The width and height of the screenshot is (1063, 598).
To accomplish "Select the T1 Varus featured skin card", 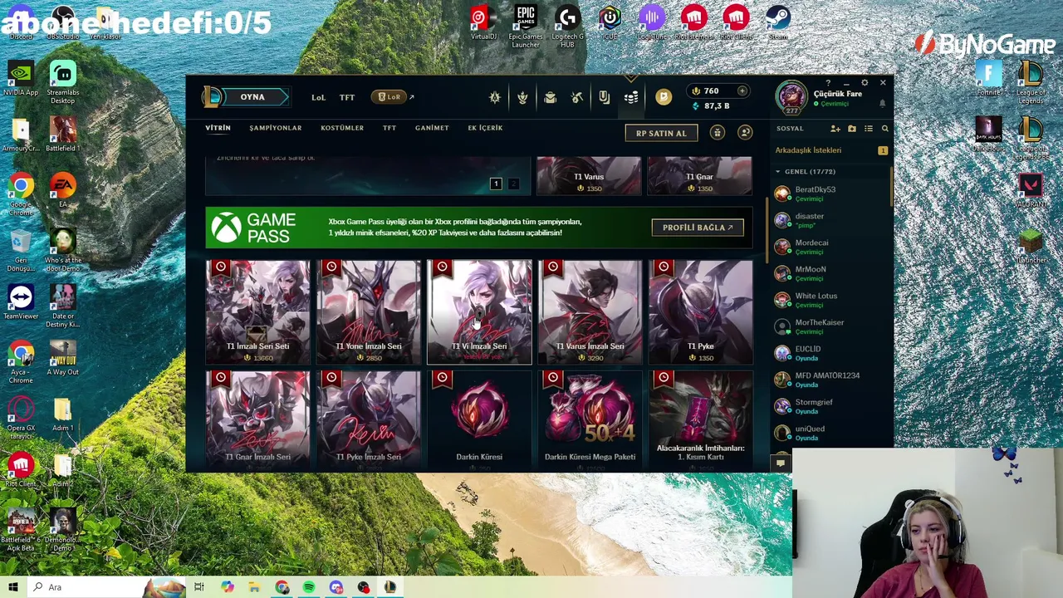I will tap(589, 176).
